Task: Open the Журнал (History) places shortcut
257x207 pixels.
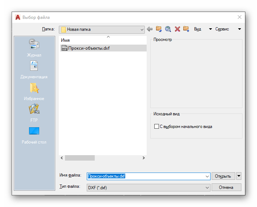Action: (x=34, y=47)
